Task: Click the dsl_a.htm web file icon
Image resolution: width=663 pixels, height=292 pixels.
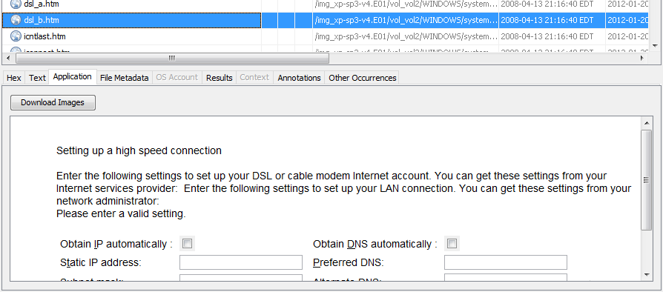Action: (x=16, y=4)
